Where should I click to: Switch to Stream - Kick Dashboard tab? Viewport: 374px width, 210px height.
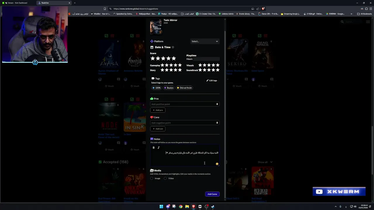pos(18,3)
